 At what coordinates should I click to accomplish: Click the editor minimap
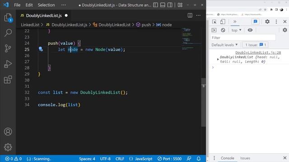tap(191, 39)
